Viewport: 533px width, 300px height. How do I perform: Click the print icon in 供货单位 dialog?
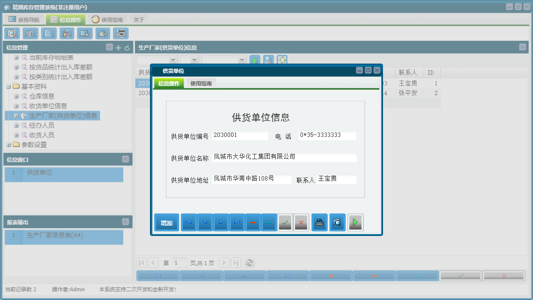coord(319,222)
